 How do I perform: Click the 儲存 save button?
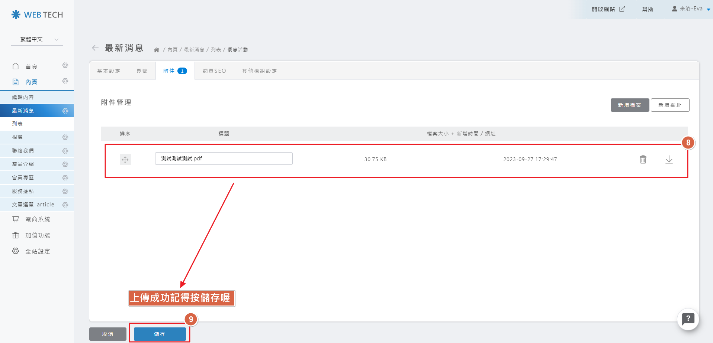[x=160, y=334]
